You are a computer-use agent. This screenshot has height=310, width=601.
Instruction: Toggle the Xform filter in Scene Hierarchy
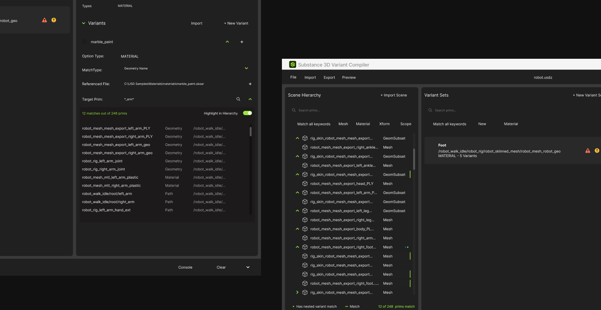[384, 124]
